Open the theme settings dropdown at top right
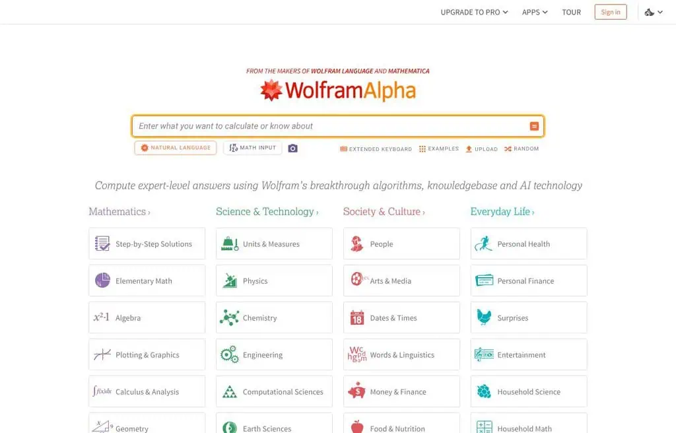This screenshot has width=676, height=433. 654,12
